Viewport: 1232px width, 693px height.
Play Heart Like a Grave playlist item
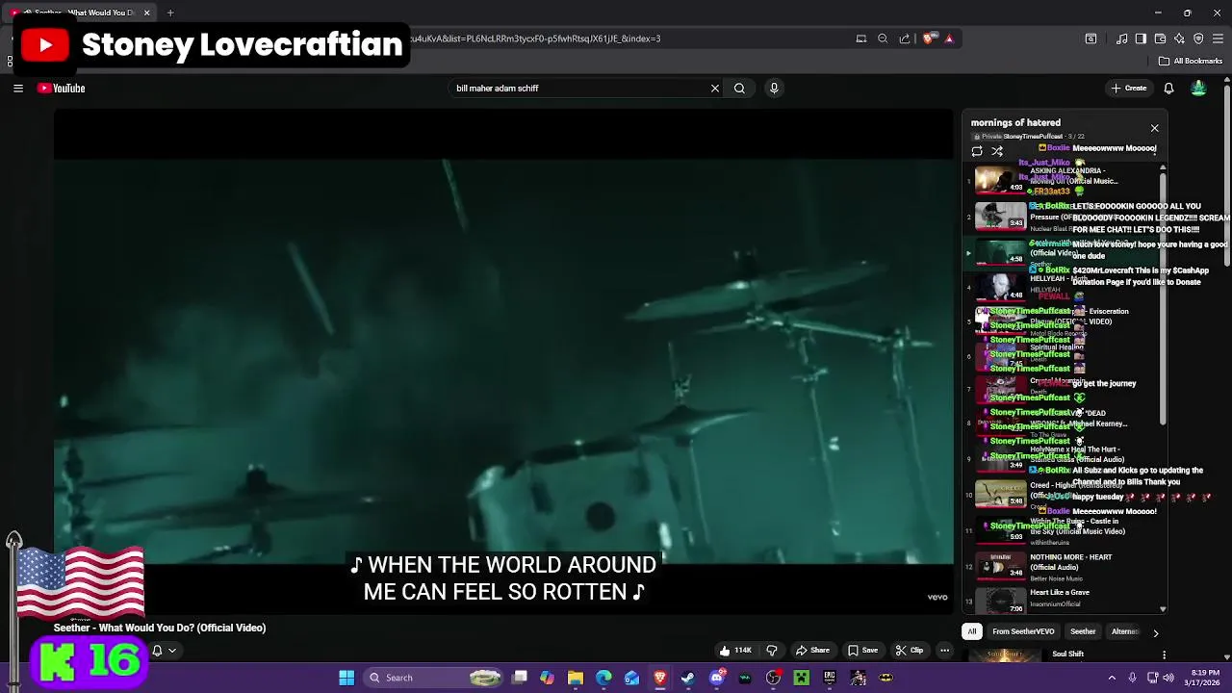tap(1064, 602)
